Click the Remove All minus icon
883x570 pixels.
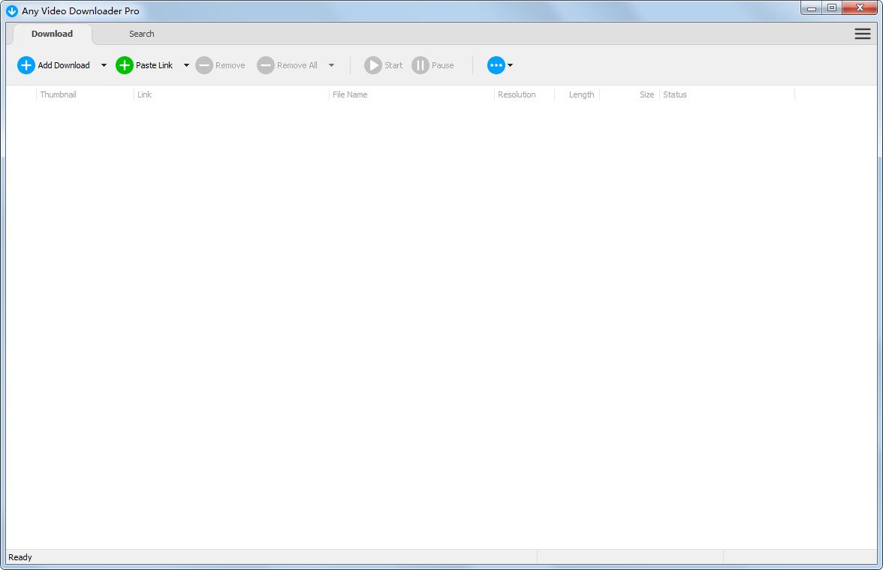[x=266, y=65]
